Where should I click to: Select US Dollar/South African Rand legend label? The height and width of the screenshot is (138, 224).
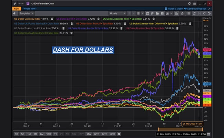(36, 33)
